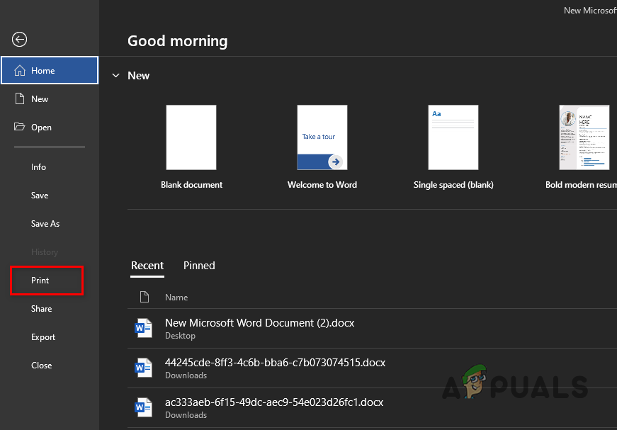Create a Blank document

[191, 137]
